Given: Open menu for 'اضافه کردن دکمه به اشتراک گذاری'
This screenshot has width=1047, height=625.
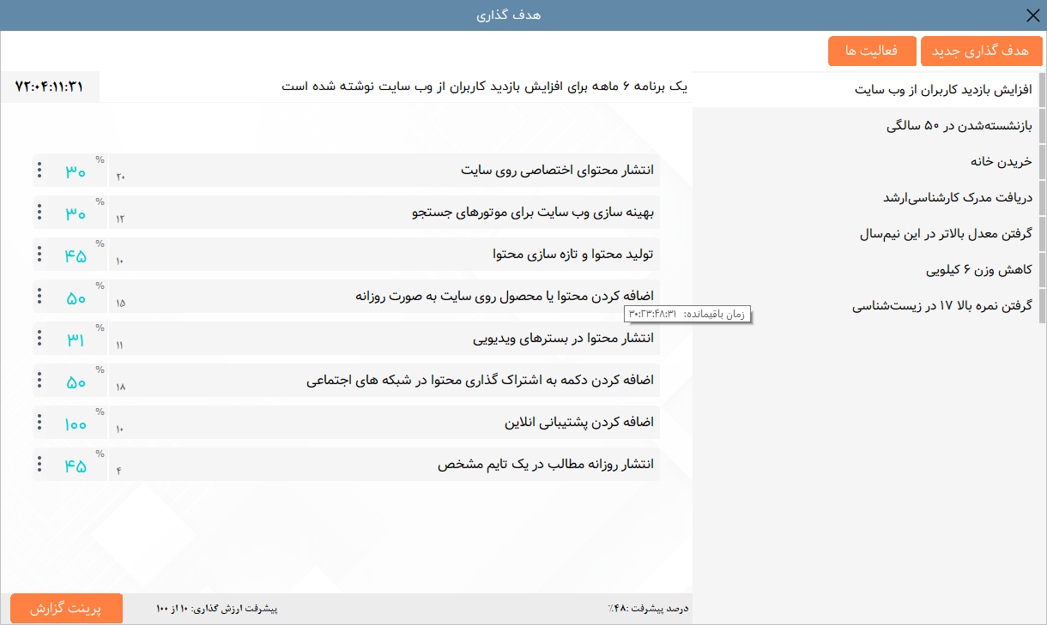Looking at the screenshot, I should click(39, 380).
